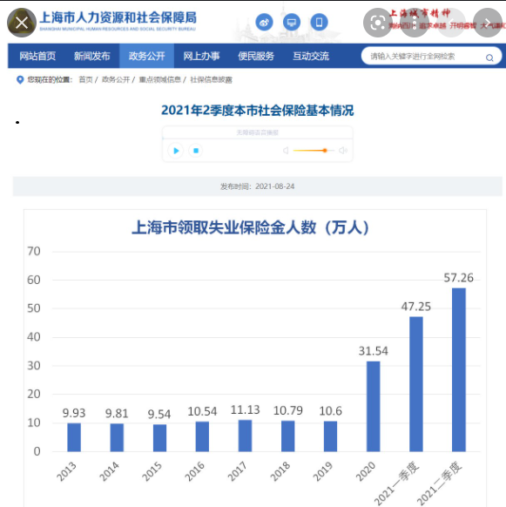The height and width of the screenshot is (507, 506).
Task: Play the audio narration
Action: tap(176, 151)
